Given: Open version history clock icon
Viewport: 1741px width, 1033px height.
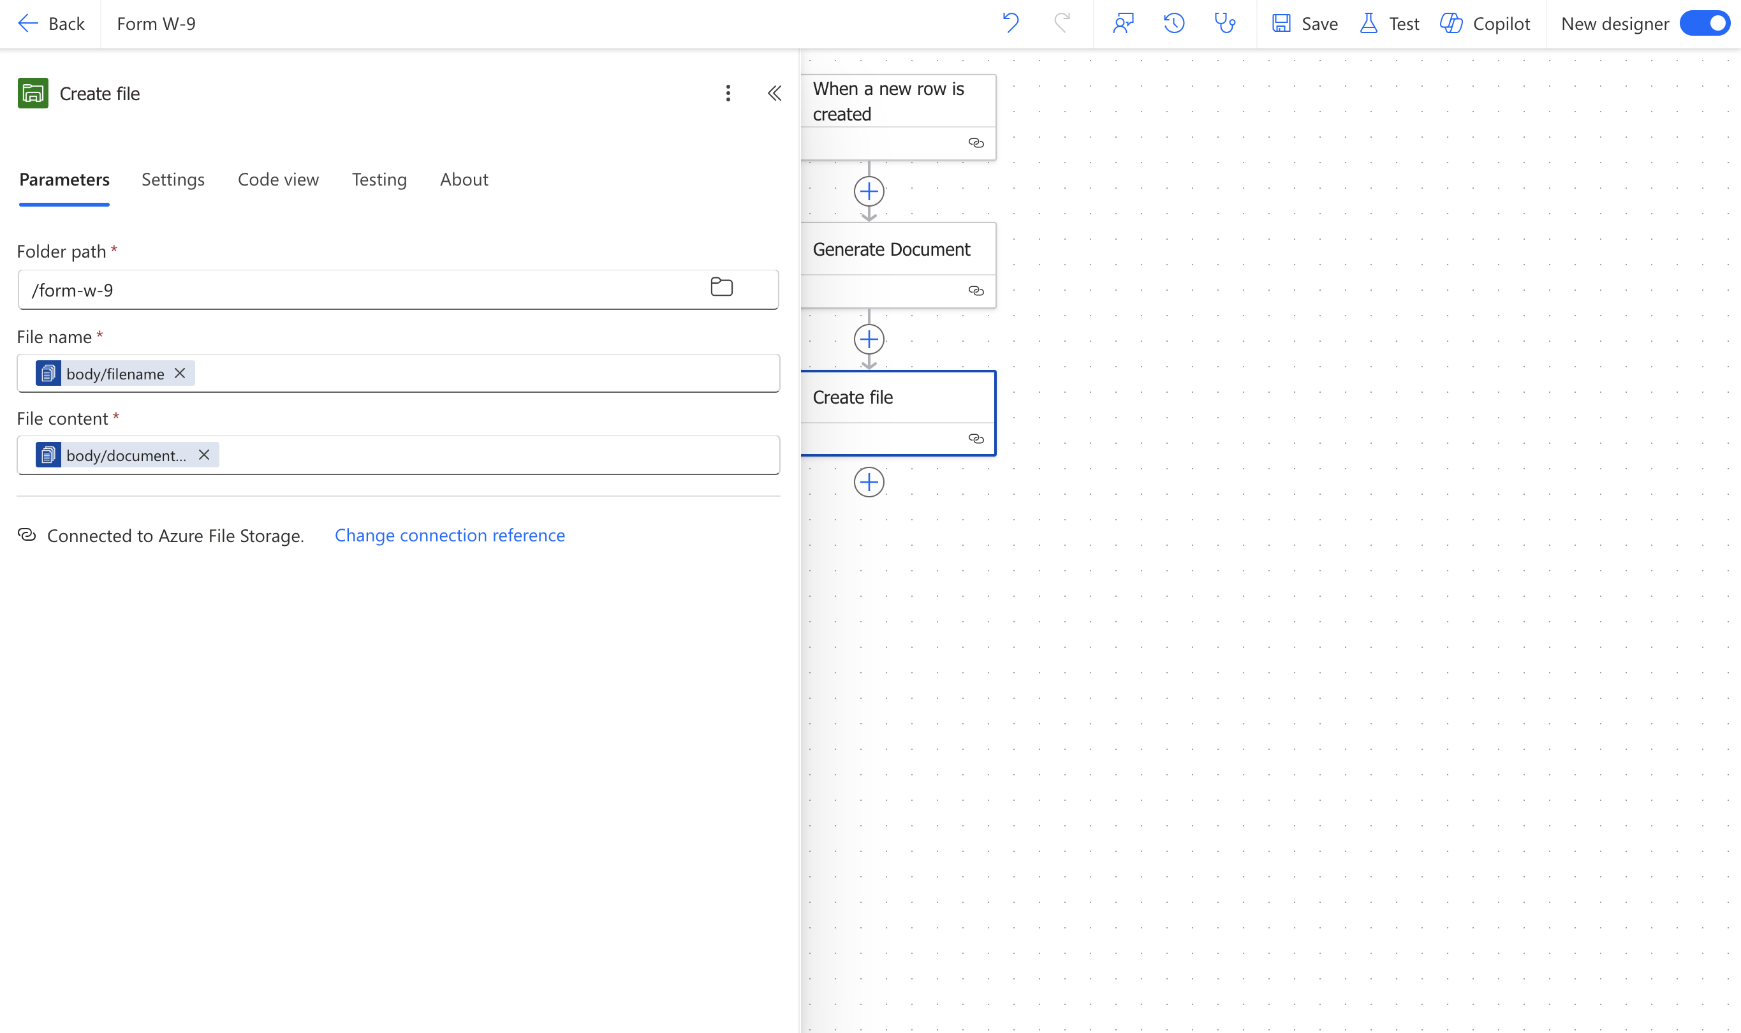Looking at the screenshot, I should tap(1173, 24).
